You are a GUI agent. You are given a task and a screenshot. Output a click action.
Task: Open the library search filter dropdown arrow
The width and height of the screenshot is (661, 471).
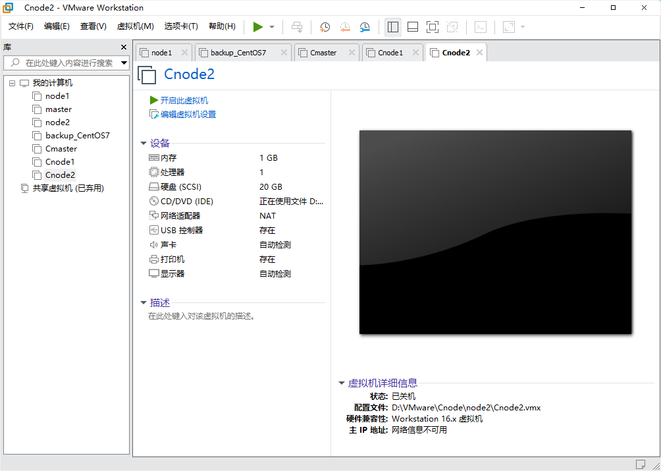(124, 63)
